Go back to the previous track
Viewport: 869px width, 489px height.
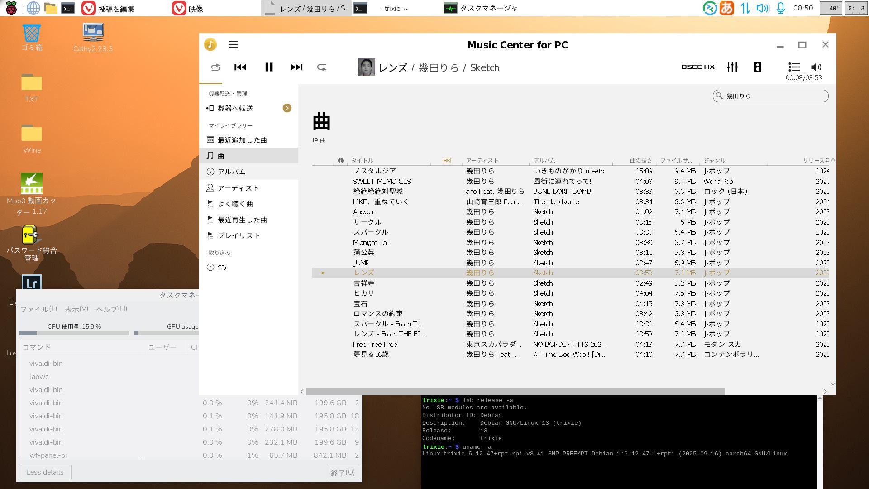240,67
